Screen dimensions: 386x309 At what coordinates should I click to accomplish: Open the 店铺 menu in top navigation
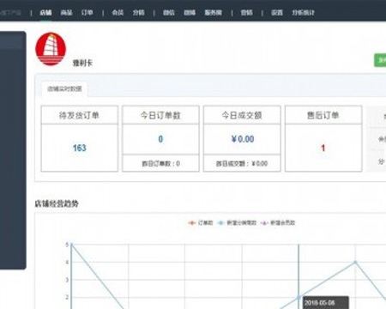click(x=45, y=13)
